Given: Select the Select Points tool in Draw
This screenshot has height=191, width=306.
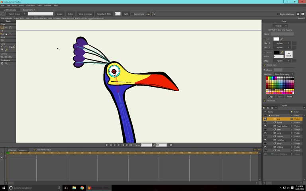Looking at the screenshot, I should (2, 27).
